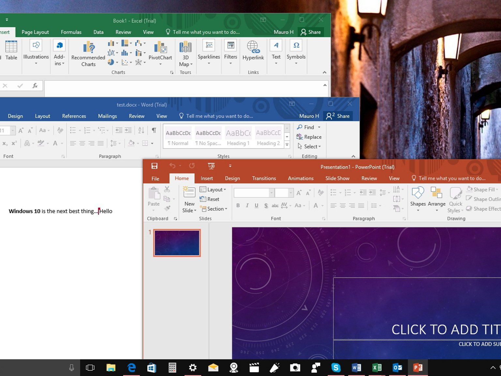The image size is (501, 376).
Task: Save the PowerPoint presentation
Action: [154, 166]
